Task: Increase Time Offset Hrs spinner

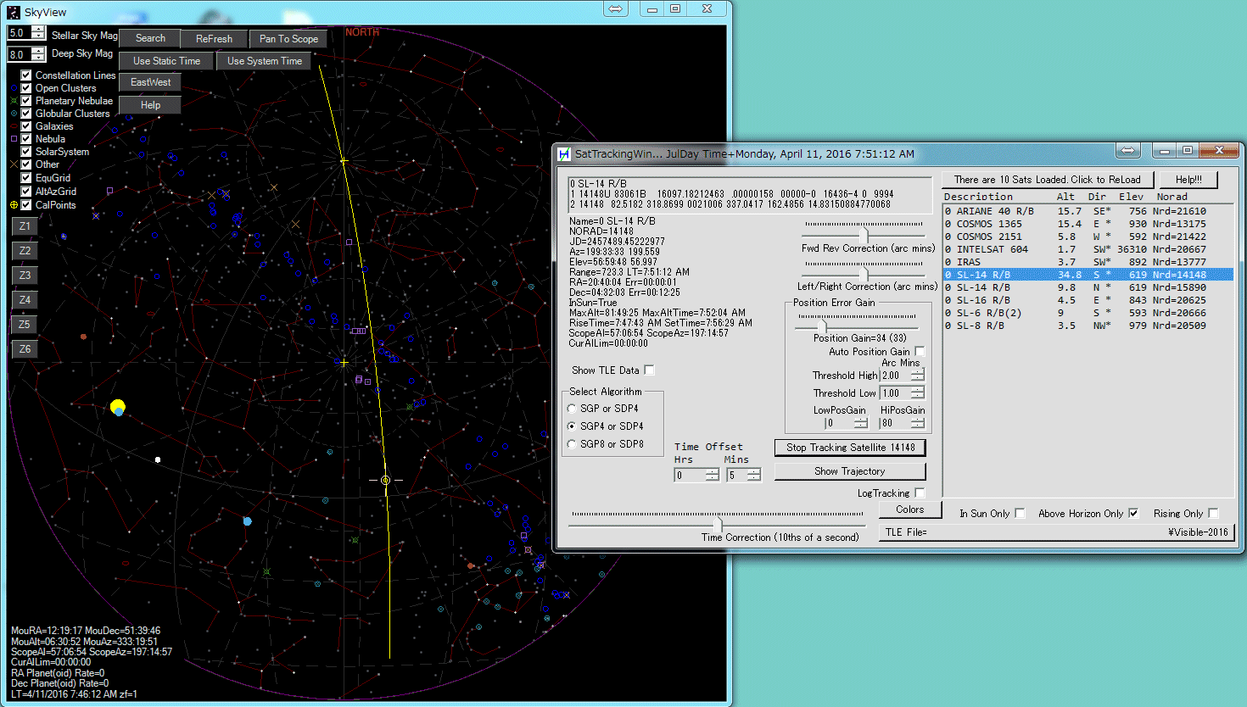Action: click(713, 472)
